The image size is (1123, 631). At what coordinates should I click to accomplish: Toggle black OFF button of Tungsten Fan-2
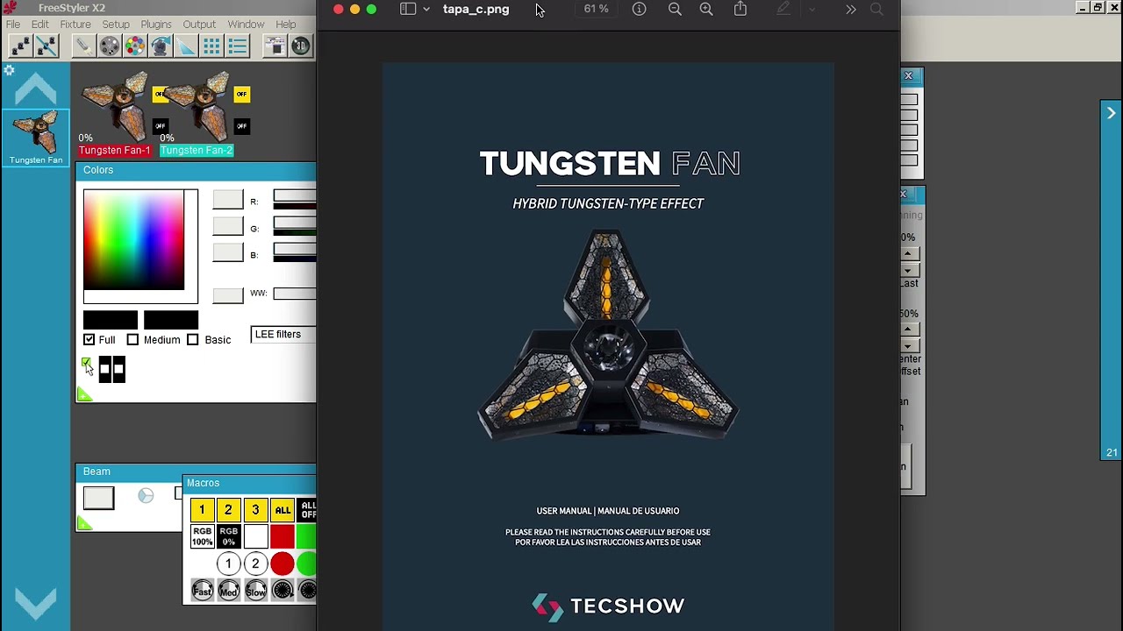coord(241,126)
